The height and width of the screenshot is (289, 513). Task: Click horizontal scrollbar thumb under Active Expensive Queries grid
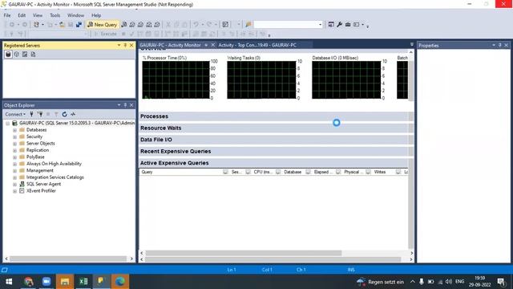coord(244,253)
